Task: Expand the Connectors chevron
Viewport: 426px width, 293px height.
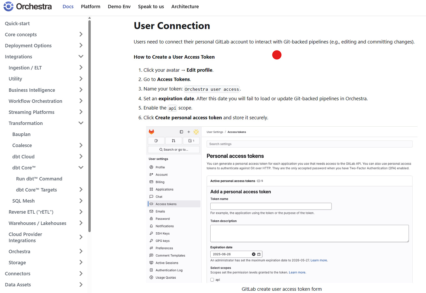Action: click(x=81, y=273)
